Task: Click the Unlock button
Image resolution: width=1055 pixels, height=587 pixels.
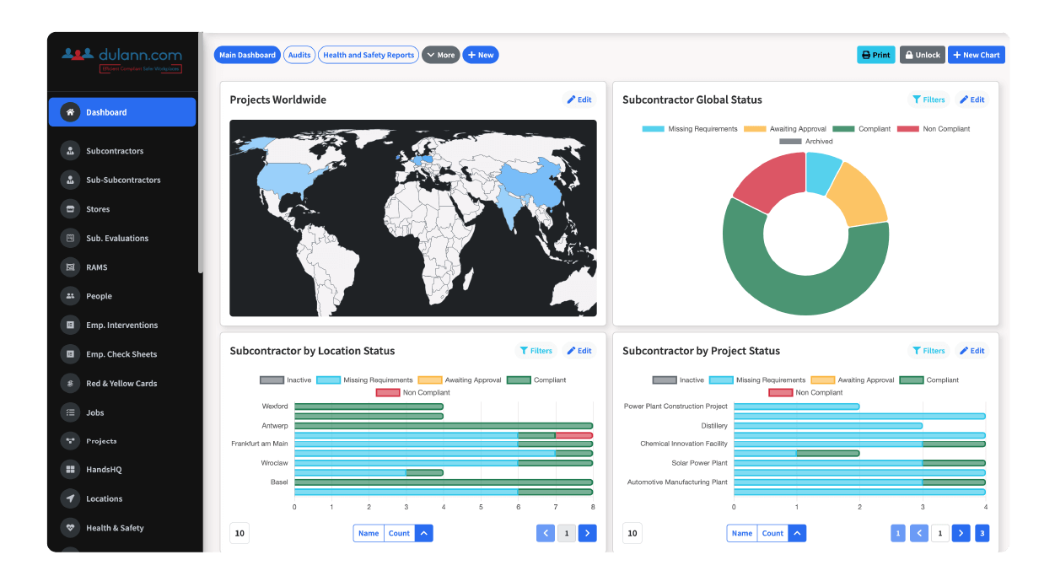Action: [923, 55]
